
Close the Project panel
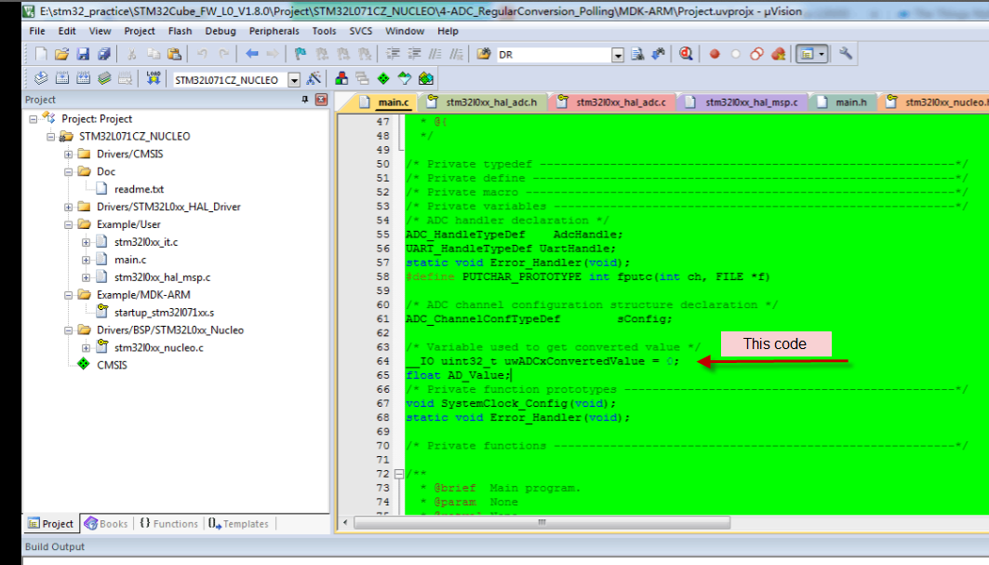click(x=321, y=100)
